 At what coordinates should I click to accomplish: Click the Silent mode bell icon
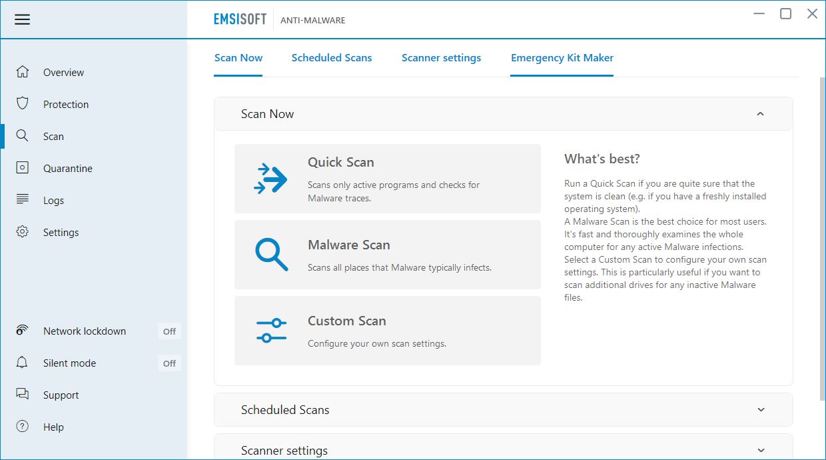point(23,363)
